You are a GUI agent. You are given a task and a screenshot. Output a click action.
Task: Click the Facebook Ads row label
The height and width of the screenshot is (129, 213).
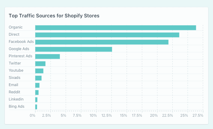21,42
